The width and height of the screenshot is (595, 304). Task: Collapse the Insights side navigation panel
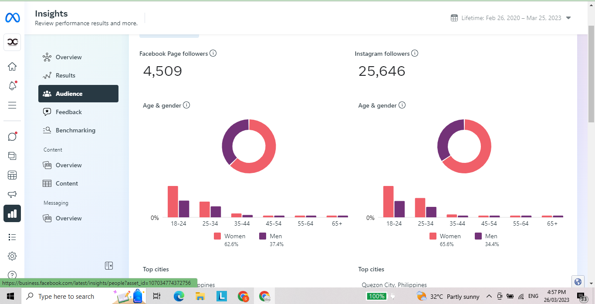point(109,265)
